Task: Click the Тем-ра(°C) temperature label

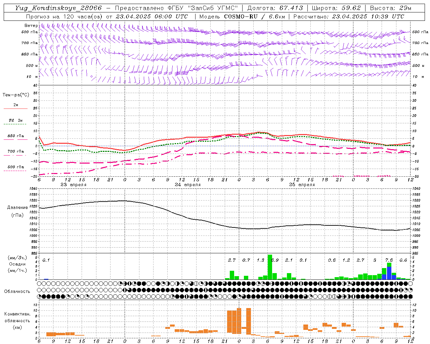Action: [x=16, y=95]
